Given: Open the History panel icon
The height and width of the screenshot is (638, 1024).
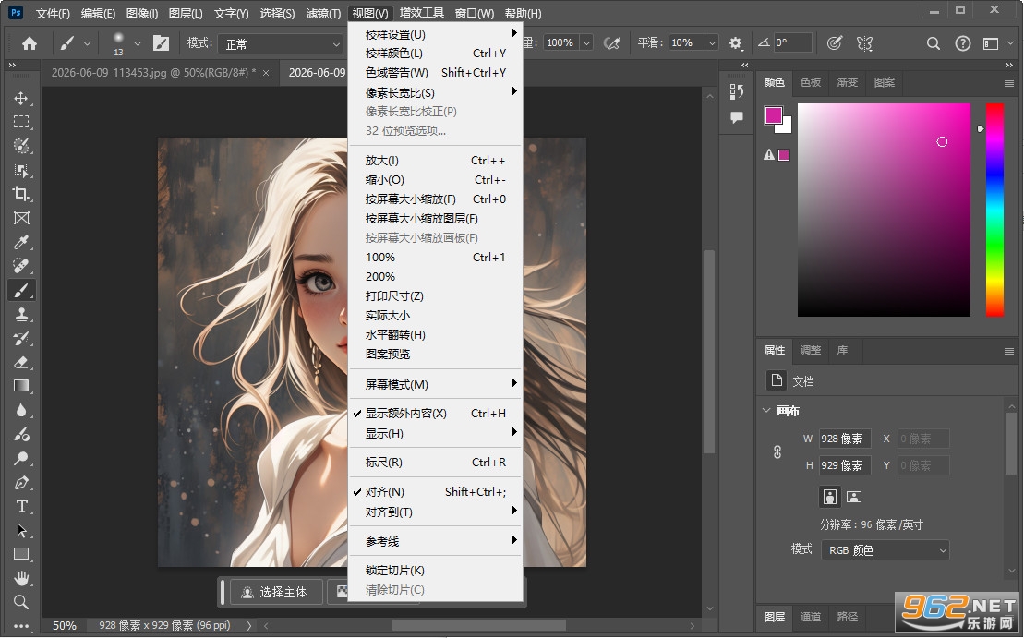Looking at the screenshot, I should click(x=737, y=91).
